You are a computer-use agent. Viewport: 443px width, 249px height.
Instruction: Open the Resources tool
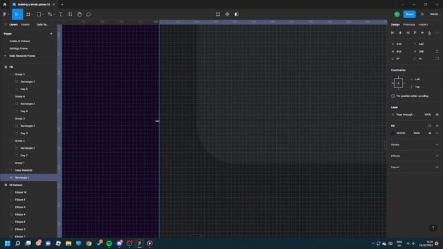70,15
